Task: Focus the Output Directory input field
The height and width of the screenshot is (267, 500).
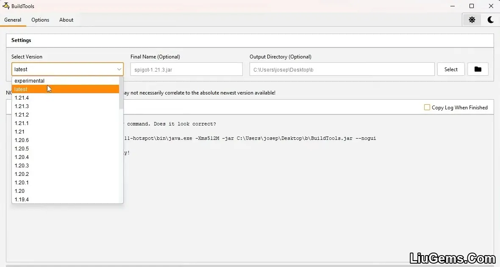Action: 342,69
